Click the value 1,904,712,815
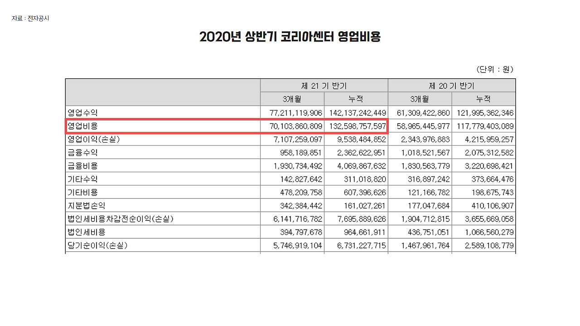The width and height of the screenshot is (580, 326). coord(425,219)
